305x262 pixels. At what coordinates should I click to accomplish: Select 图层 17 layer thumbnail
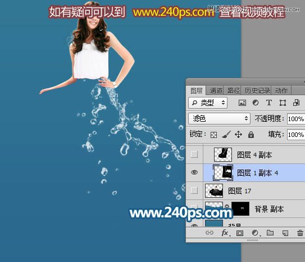tap(214, 190)
